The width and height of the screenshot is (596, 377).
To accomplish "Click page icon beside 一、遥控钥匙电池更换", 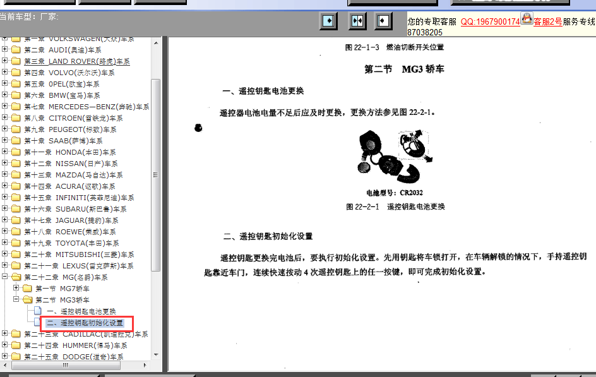I will (x=38, y=311).
